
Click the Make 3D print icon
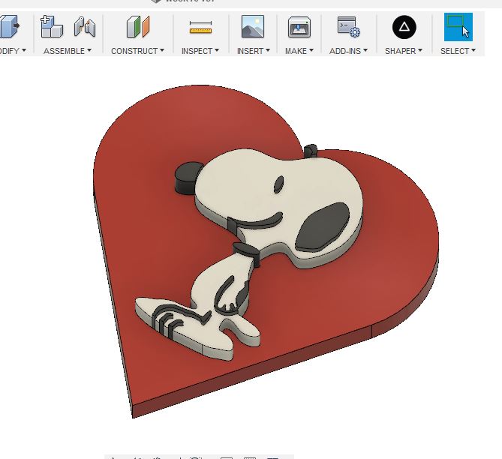coord(299,27)
